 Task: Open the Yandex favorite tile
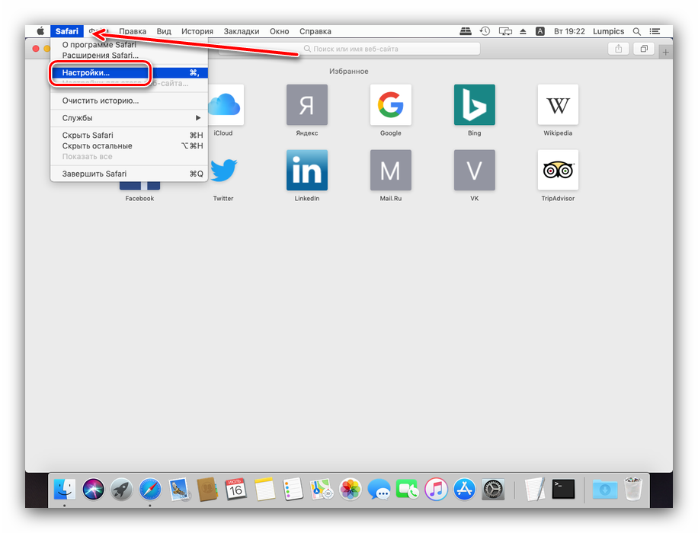pos(306,105)
